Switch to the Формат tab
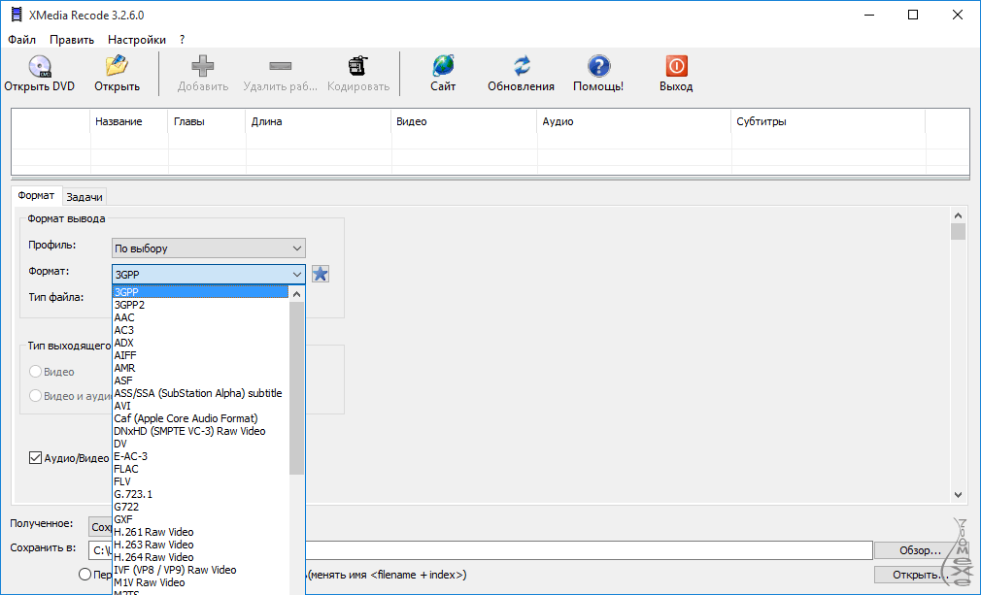The image size is (981, 595). tap(36, 196)
